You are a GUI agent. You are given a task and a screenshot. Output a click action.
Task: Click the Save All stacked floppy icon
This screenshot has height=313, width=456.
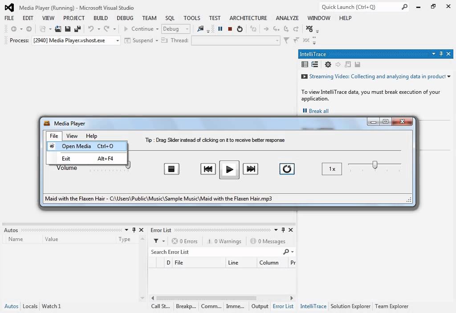pos(77,29)
